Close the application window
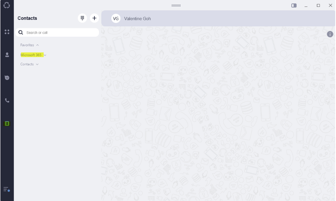336x201 pixels. coord(330,5)
